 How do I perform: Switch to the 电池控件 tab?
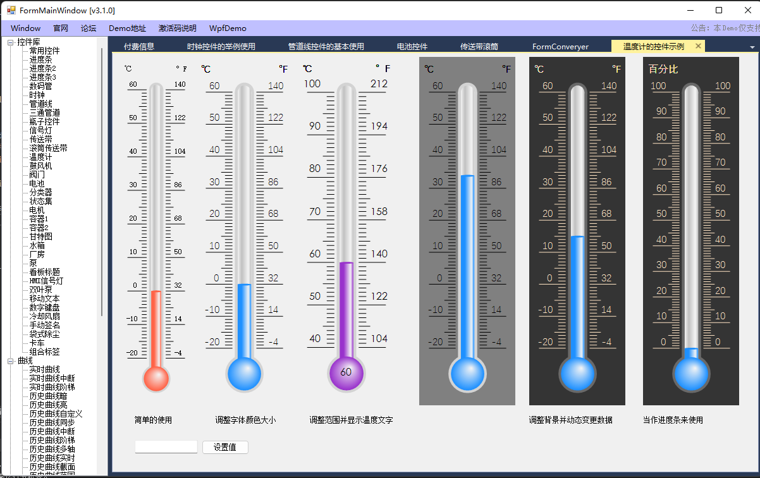pos(412,47)
